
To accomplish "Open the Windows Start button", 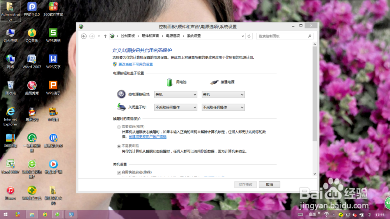I will [x=5, y=214].
